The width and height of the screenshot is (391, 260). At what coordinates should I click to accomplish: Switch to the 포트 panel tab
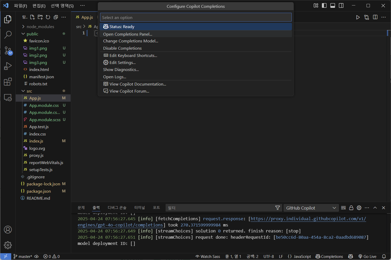coord(156,207)
